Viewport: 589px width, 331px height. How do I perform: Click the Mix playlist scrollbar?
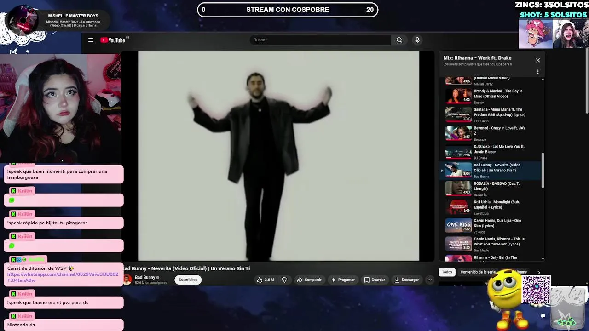pyautogui.click(x=543, y=170)
